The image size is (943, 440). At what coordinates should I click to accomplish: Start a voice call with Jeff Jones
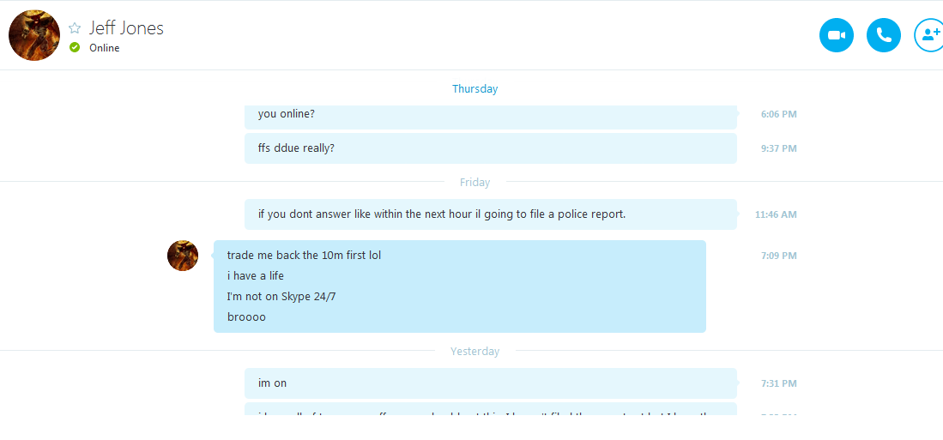(884, 35)
